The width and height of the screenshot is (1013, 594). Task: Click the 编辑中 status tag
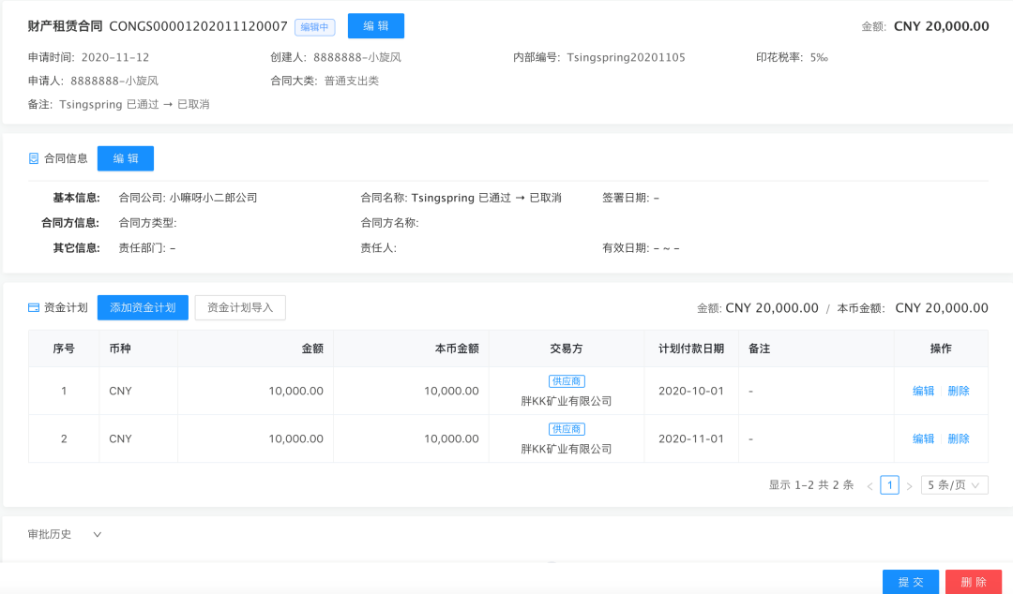click(314, 27)
